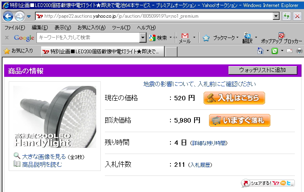Add item with ウォッチリストに追加 button
The image size is (304, 192).
[x=263, y=70]
